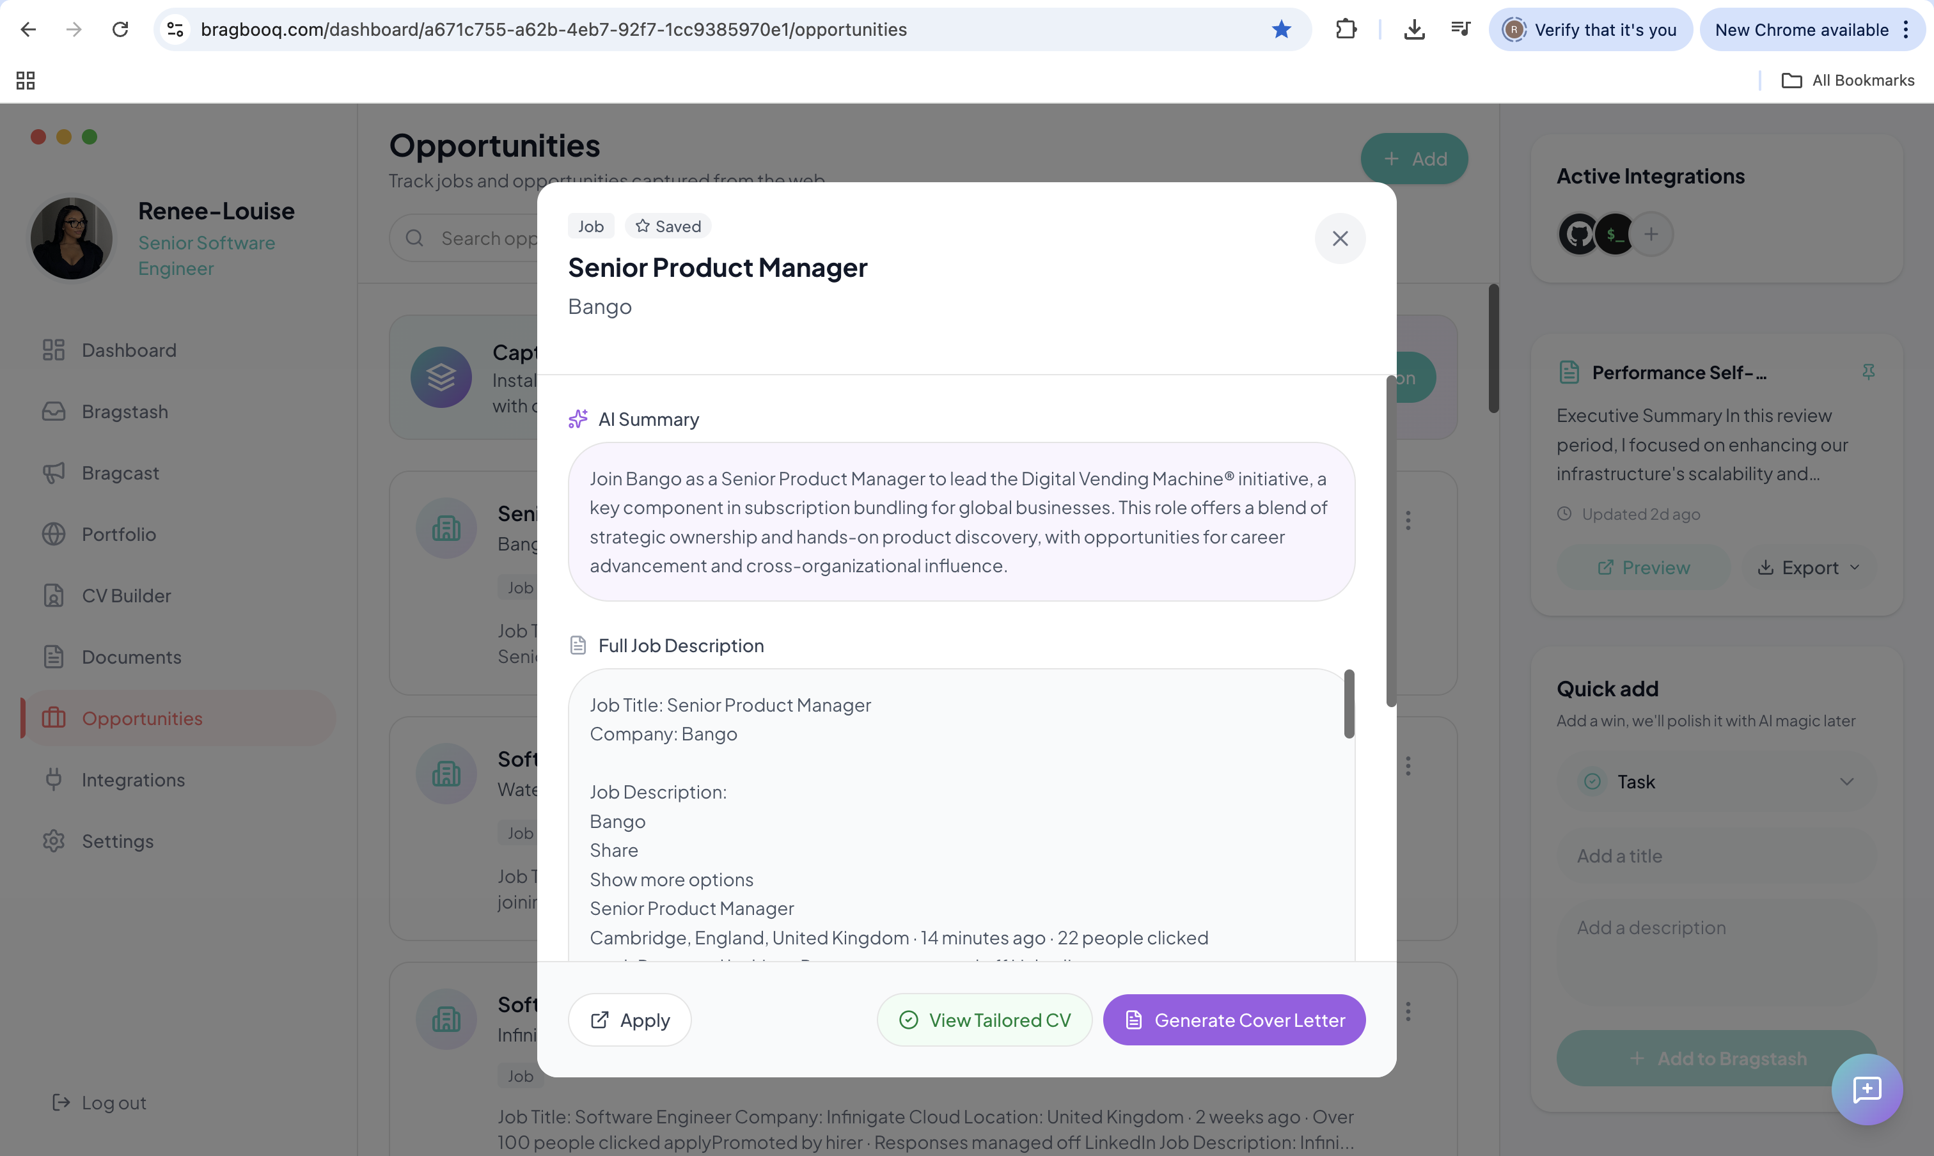Screen dimensions: 1934x1156
Task: Click the GitHub integration icon
Action: coord(1578,233)
